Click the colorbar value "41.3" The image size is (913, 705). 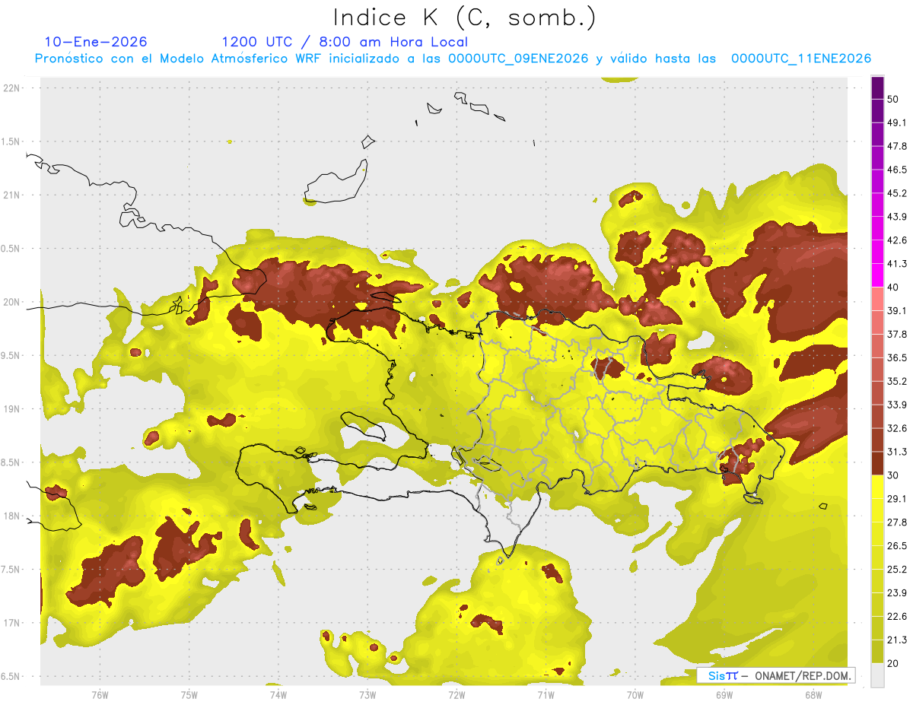897,264
